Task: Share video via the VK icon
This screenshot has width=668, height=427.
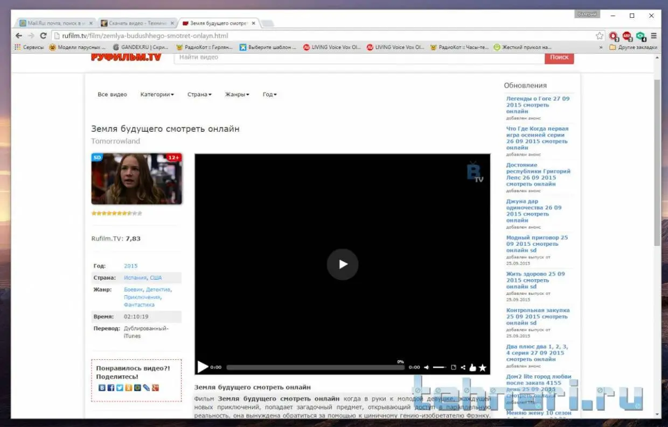Action: tap(102, 388)
